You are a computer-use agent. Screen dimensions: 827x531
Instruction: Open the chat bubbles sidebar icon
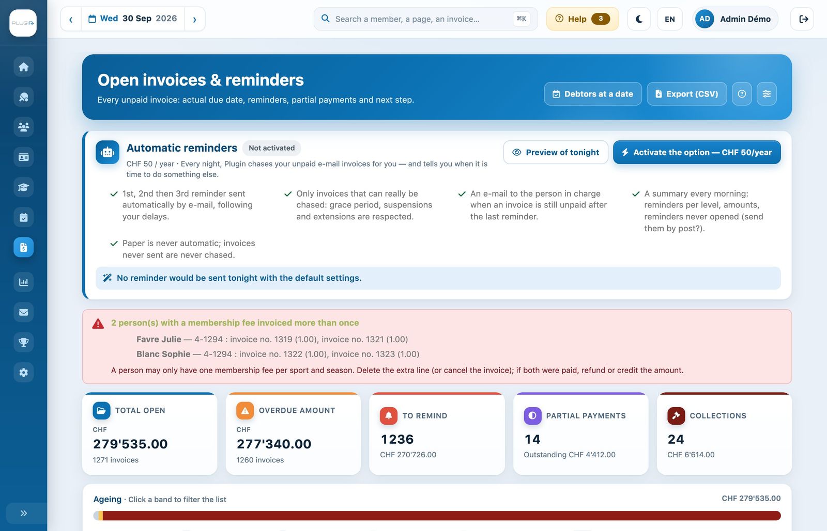tap(23, 97)
